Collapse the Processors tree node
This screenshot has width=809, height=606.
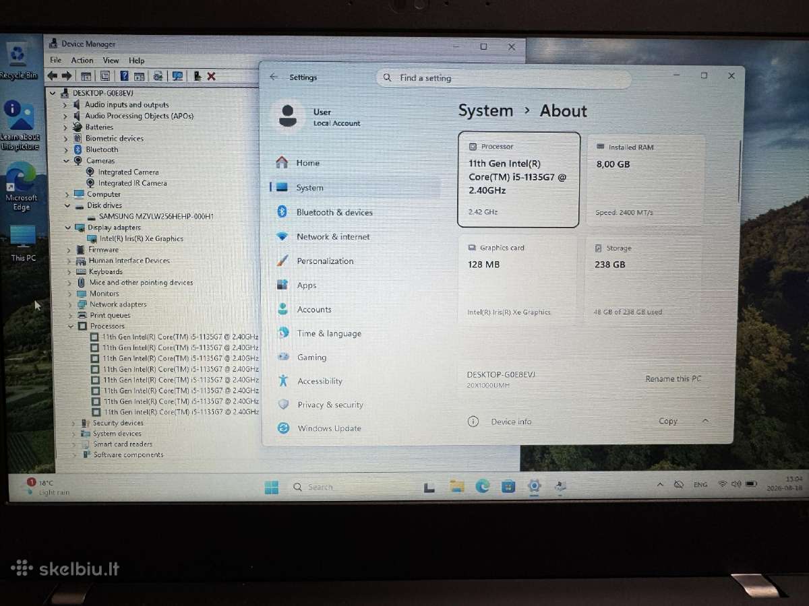pos(70,327)
